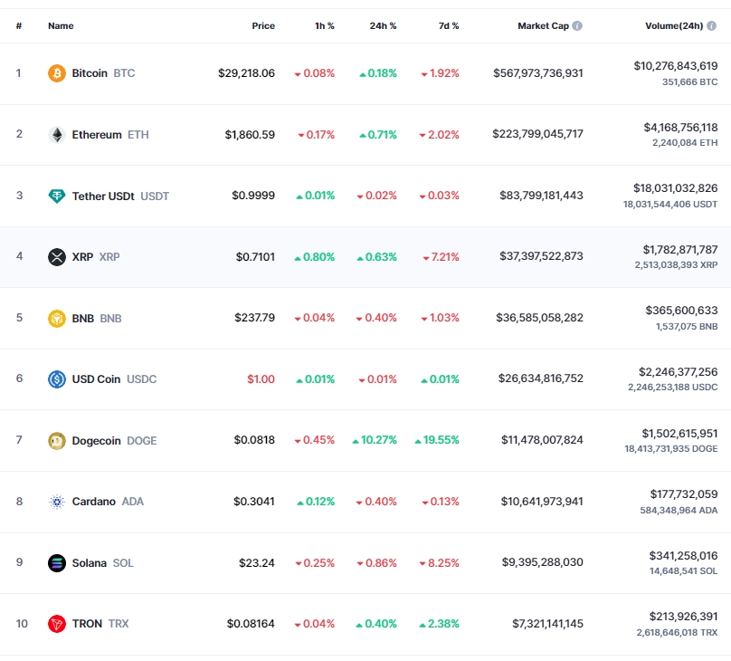Image resolution: width=731 pixels, height=661 pixels.
Task: Open the Market Cap info tooltip icon
Action: click(x=577, y=25)
